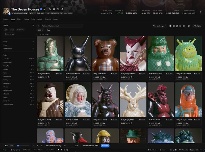
Task: Open the collection info circle icon in header
Action: pyautogui.click(x=50, y=9)
